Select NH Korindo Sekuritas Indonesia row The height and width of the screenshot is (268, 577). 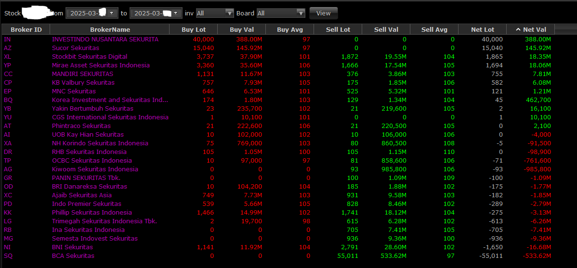[x=278, y=143]
